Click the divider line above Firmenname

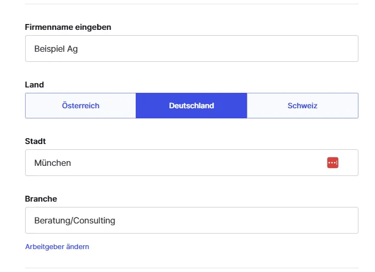click(191, 4)
